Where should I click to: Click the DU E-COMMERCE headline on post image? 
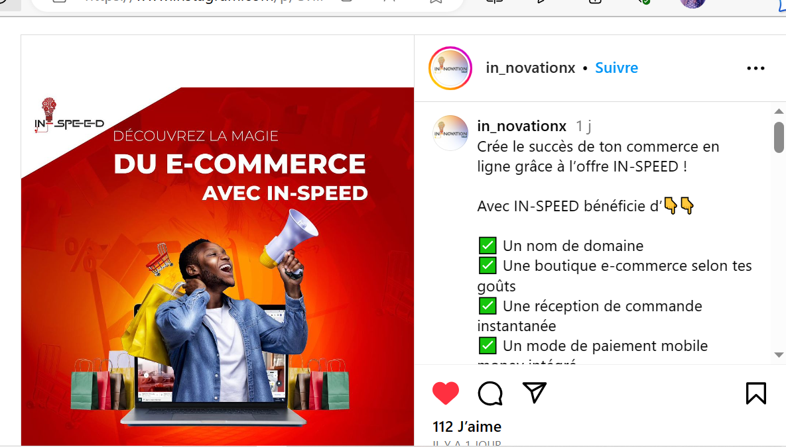(239, 164)
